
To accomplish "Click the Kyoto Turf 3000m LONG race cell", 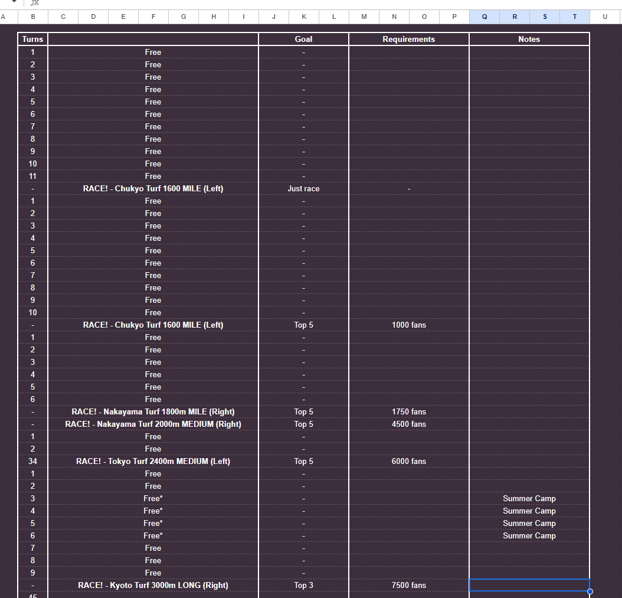I will [x=153, y=585].
